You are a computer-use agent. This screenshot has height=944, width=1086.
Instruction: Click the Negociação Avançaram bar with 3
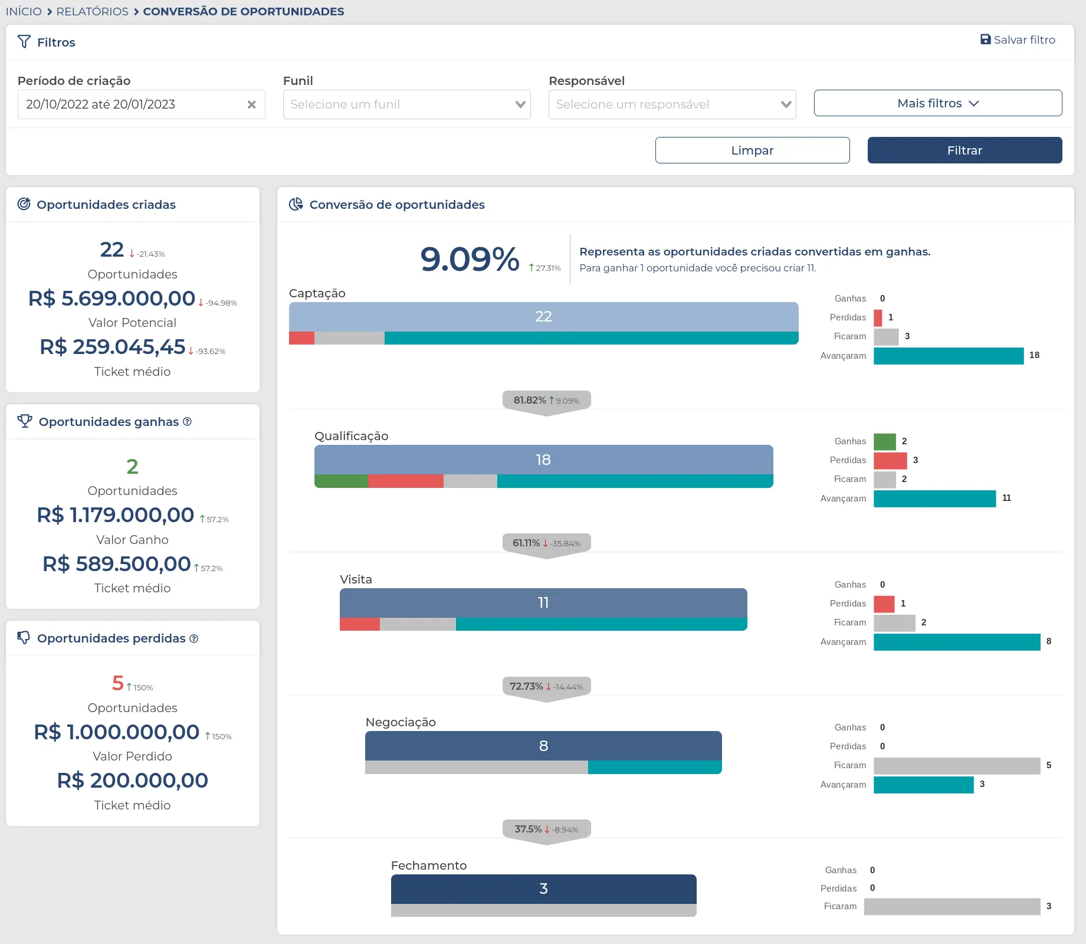924,785
